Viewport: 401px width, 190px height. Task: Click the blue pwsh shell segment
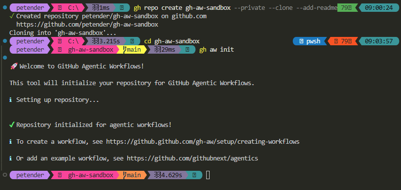(310, 41)
